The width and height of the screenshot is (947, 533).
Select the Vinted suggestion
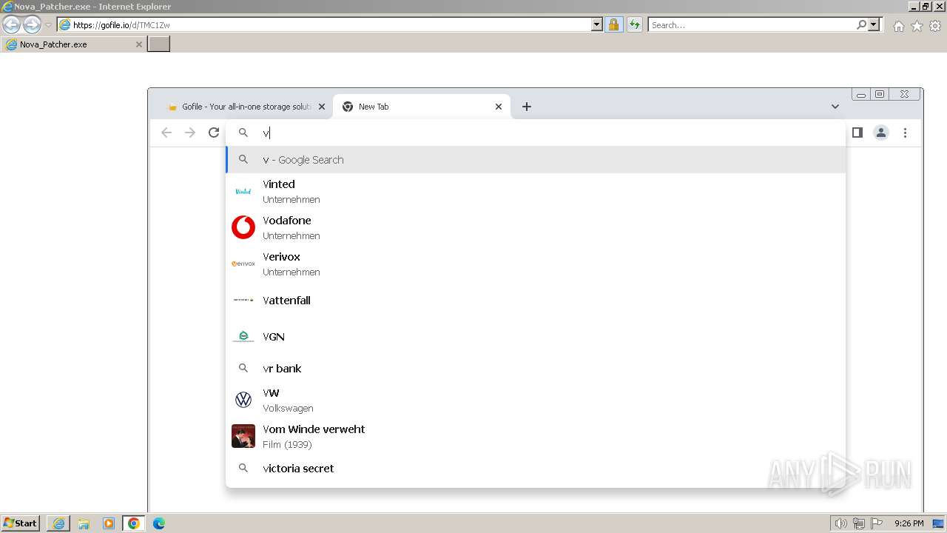pos(536,191)
